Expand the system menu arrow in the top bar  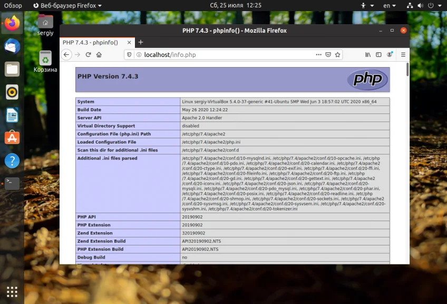440,6
